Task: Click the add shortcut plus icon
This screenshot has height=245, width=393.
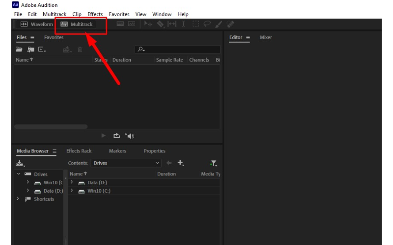Action: click(180, 163)
